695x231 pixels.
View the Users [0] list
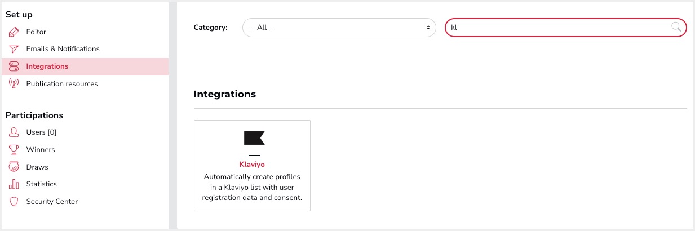[x=41, y=132]
